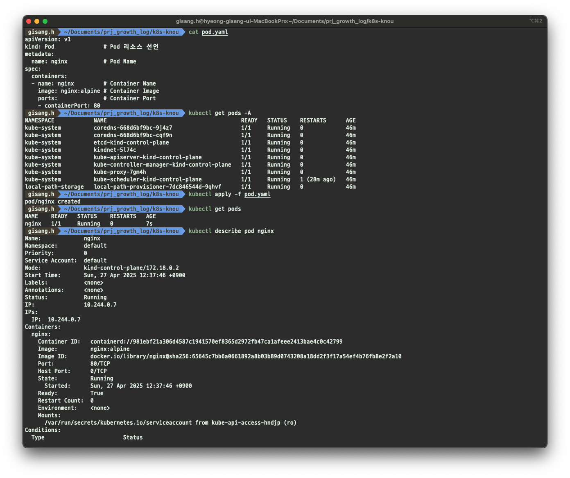Click pod.yaml in the cat command
The image size is (570, 478).
click(215, 32)
